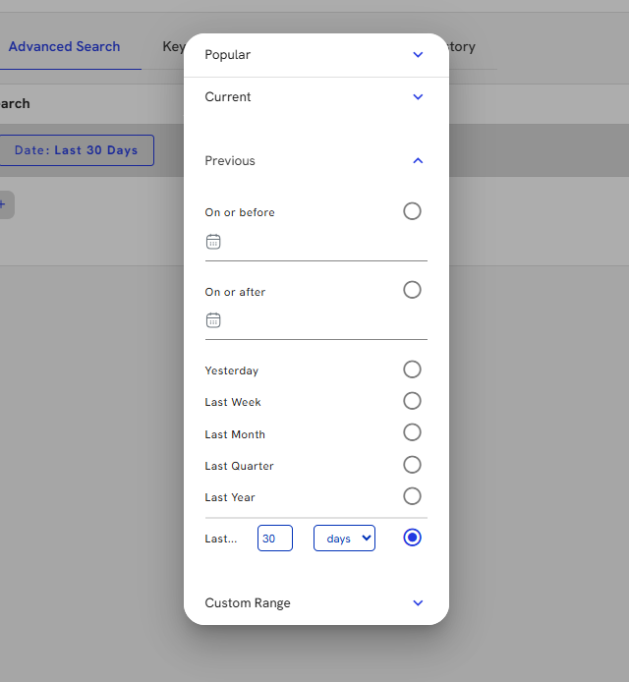This screenshot has width=629, height=682.
Task: Select the Last... custom period radio button
Action: pos(412,538)
